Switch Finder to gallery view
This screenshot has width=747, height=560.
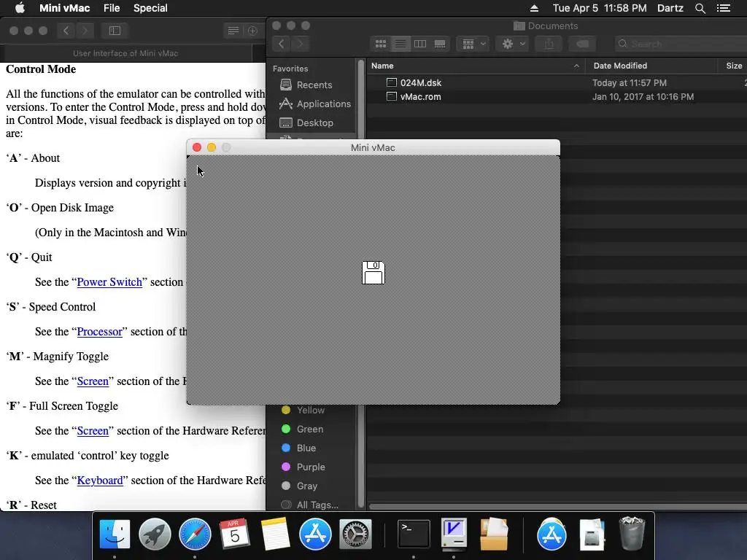pos(440,44)
